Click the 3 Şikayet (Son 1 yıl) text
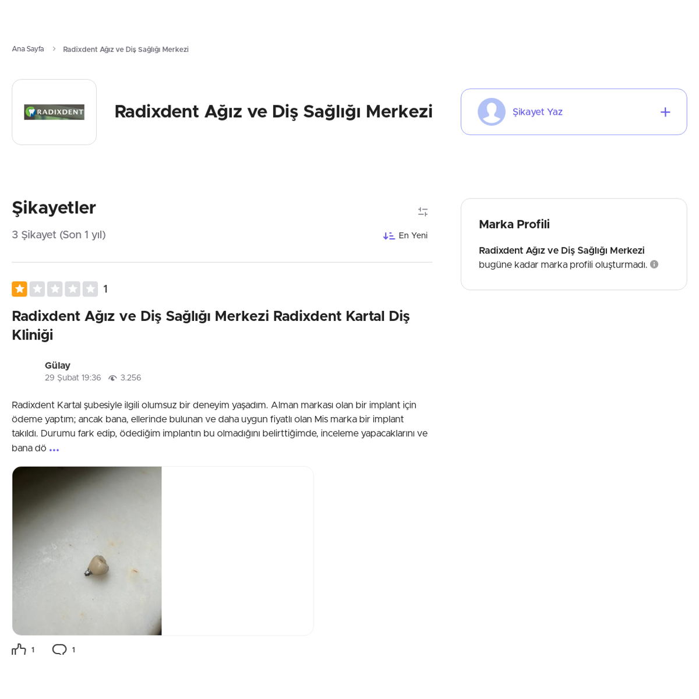 pyautogui.click(x=59, y=235)
